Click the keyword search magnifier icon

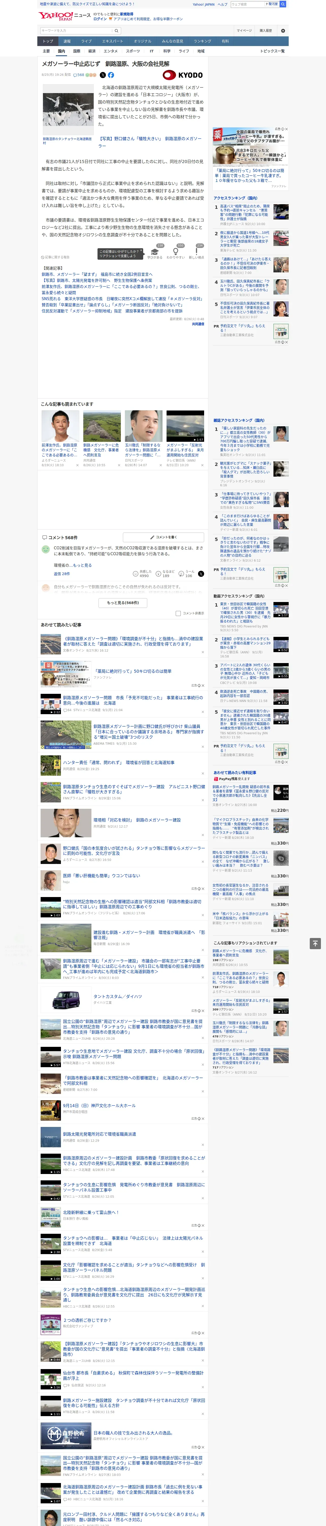[x=117, y=31]
